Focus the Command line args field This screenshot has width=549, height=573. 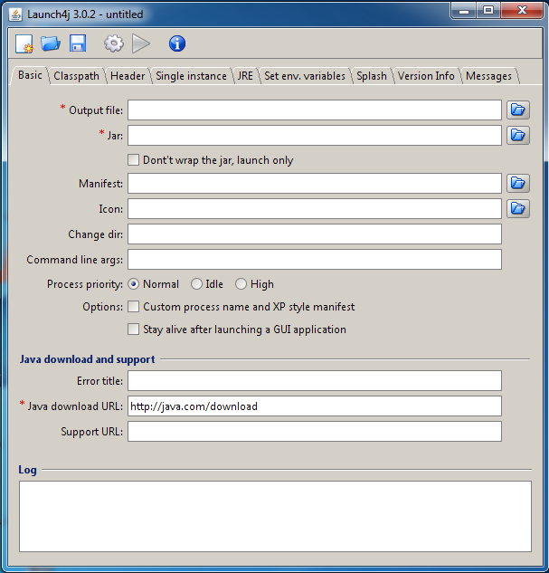[x=315, y=260]
